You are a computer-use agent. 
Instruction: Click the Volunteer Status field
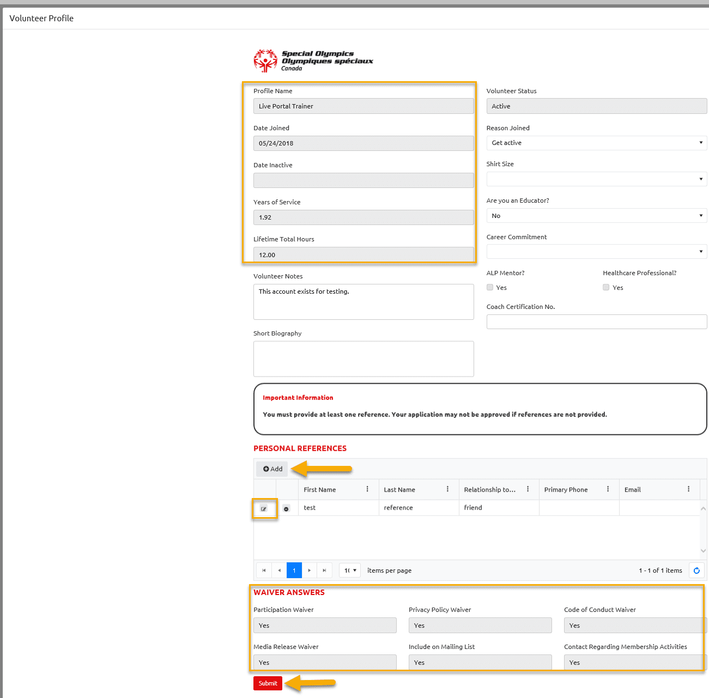[x=597, y=106]
